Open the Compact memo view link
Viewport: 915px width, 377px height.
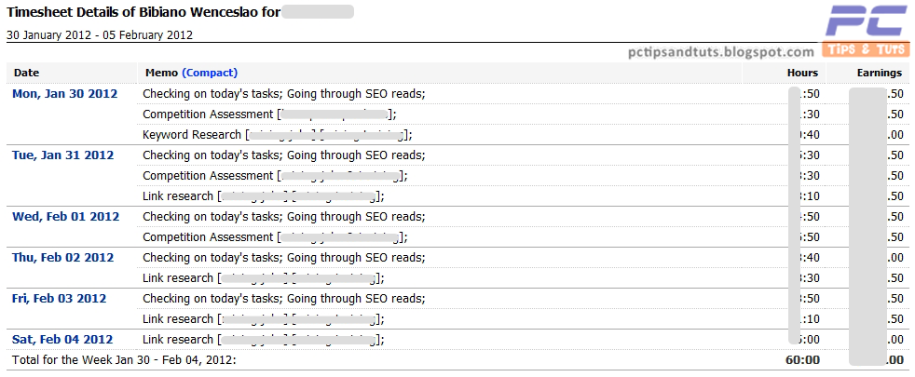(210, 73)
